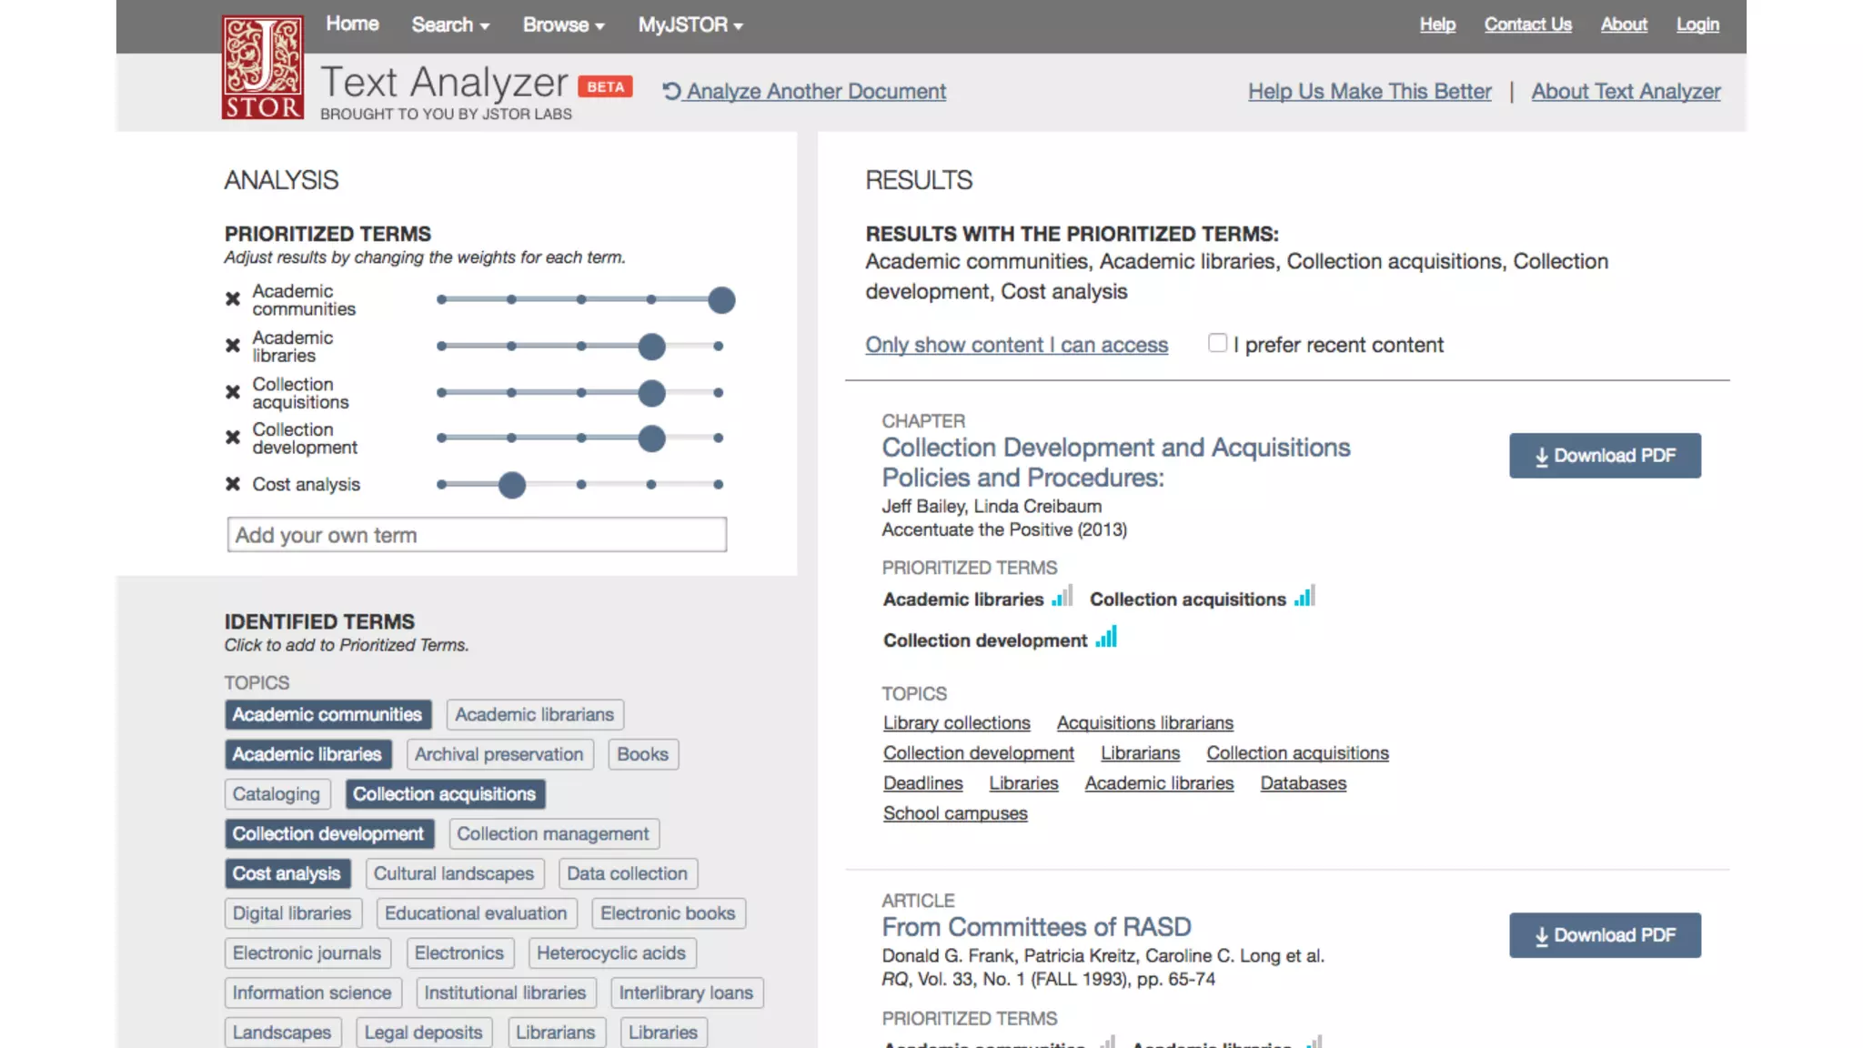Screen dimensions: 1863x1048
Task: Open the Search dropdown menu
Action: click(x=450, y=25)
